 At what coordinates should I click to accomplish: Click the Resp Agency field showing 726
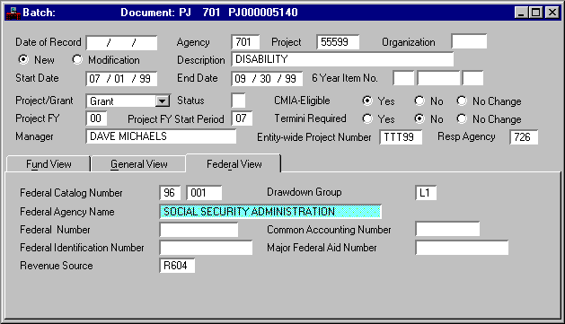pyautogui.click(x=524, y=137)
